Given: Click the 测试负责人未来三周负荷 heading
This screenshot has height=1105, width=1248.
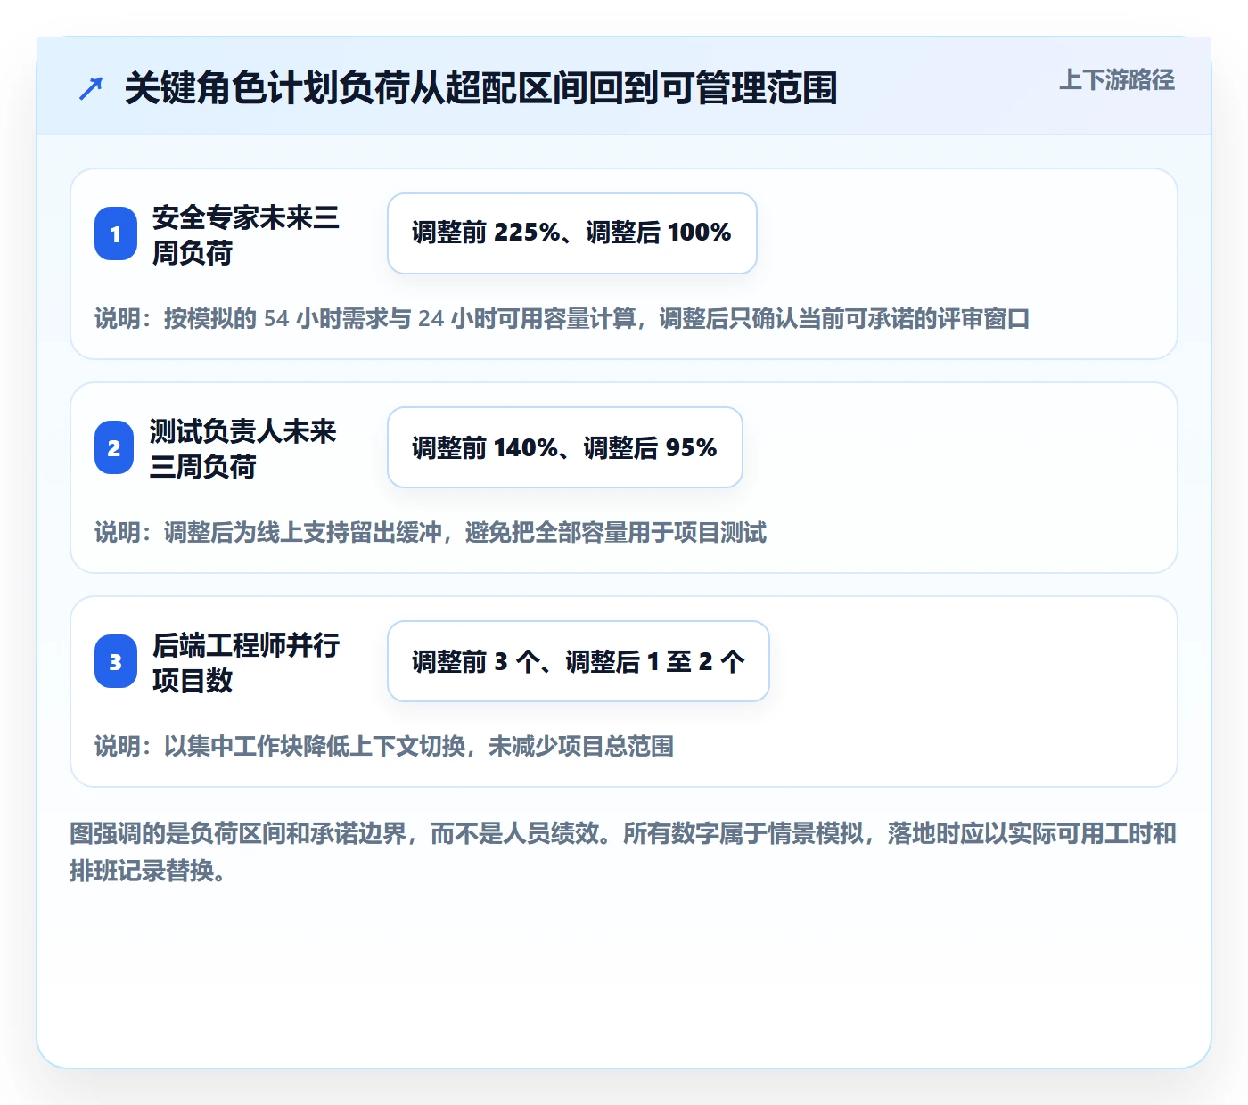Looking at the screenshot, I should pos(243,448).
